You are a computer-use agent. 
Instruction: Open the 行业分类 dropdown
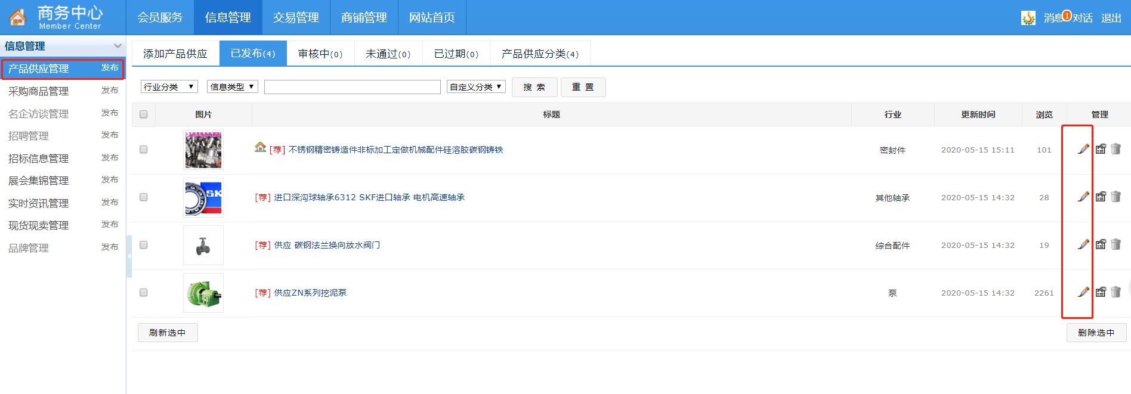(x=169, y=87)
